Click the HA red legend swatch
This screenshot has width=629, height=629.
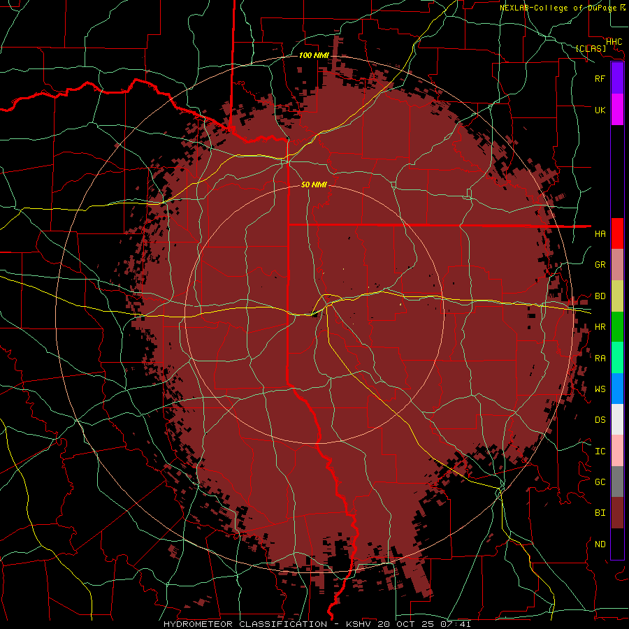tap(617, 233)
